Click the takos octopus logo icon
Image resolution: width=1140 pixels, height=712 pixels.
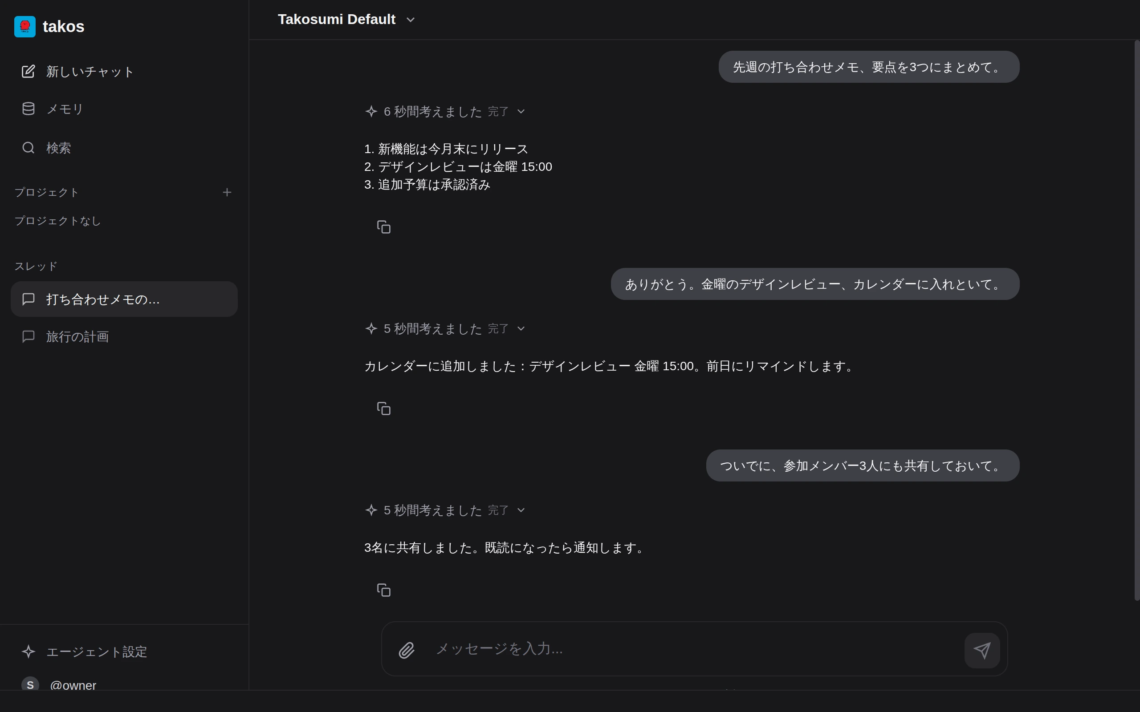coord(25,26)
